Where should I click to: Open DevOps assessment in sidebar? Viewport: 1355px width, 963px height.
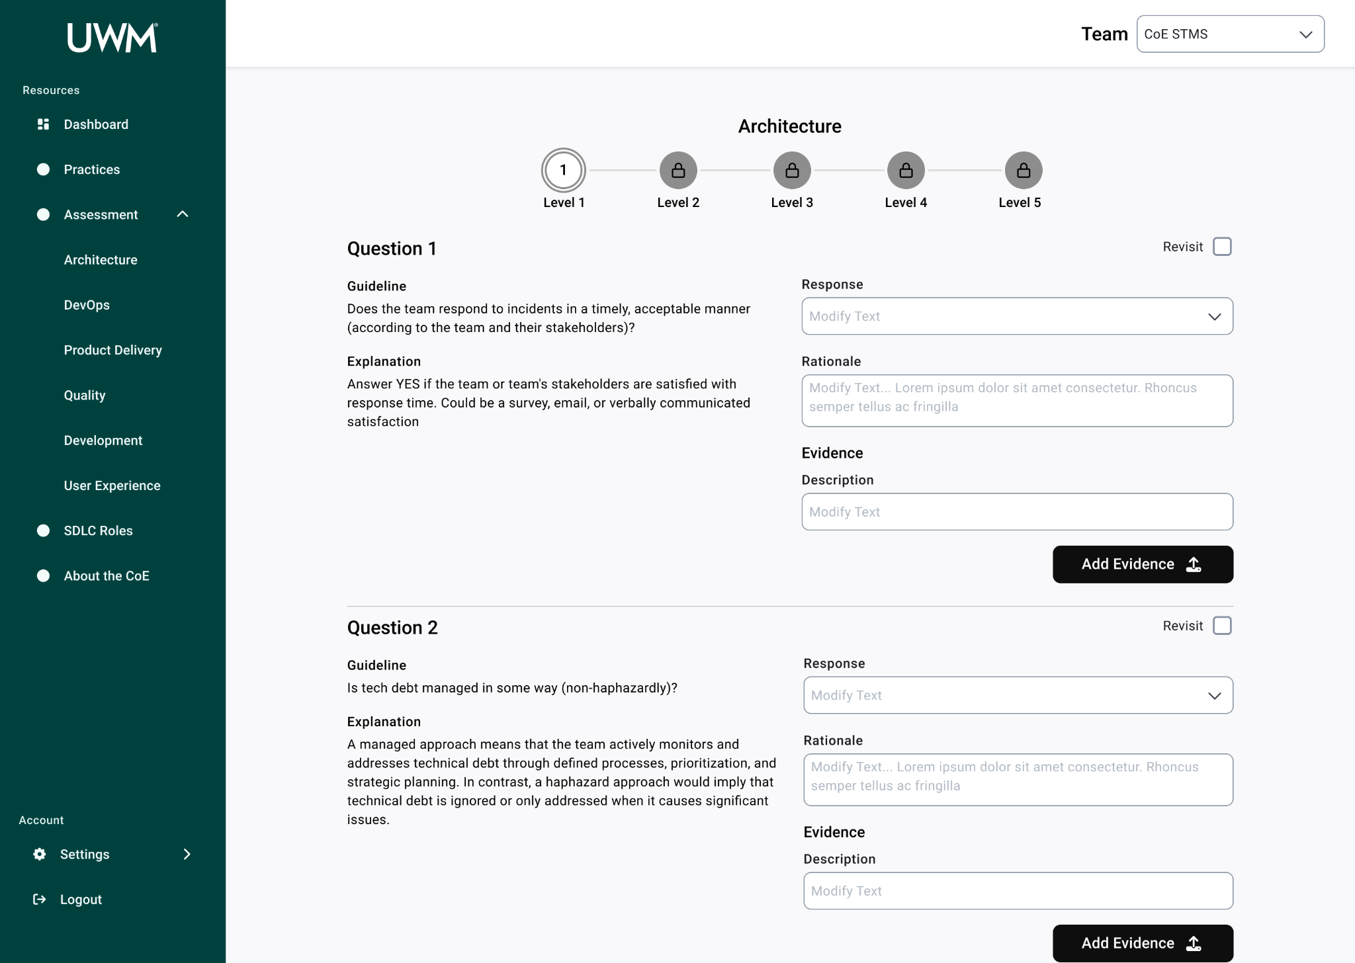tap(87, 305)
